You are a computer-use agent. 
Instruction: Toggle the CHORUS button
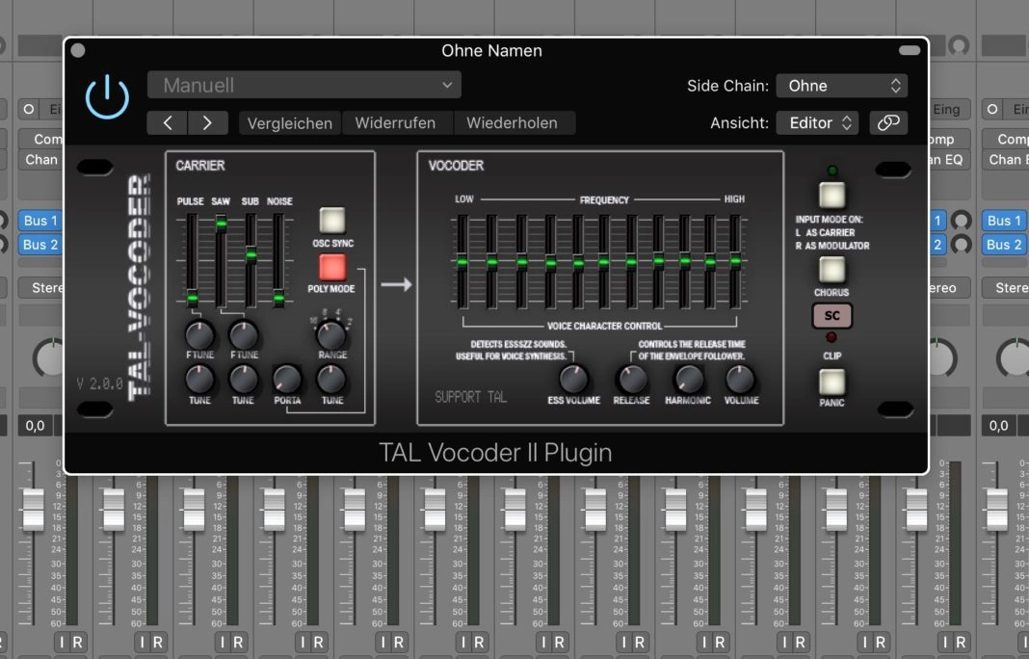[x=831, y=270]
